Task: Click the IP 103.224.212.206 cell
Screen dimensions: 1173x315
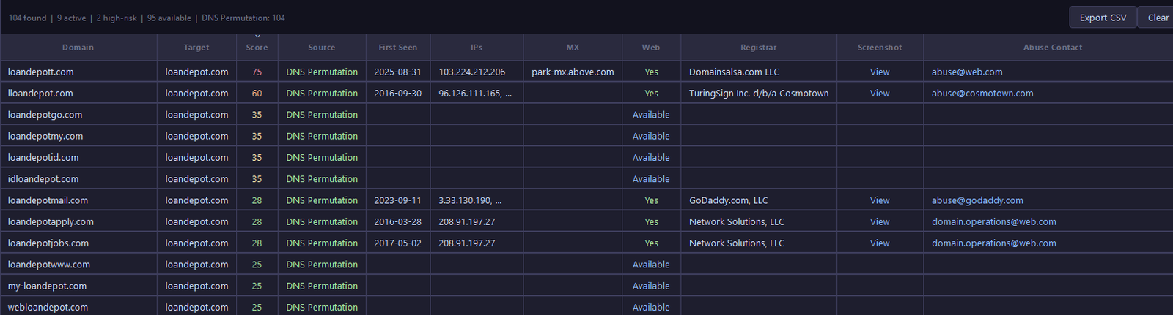Action: pos(477,72)
